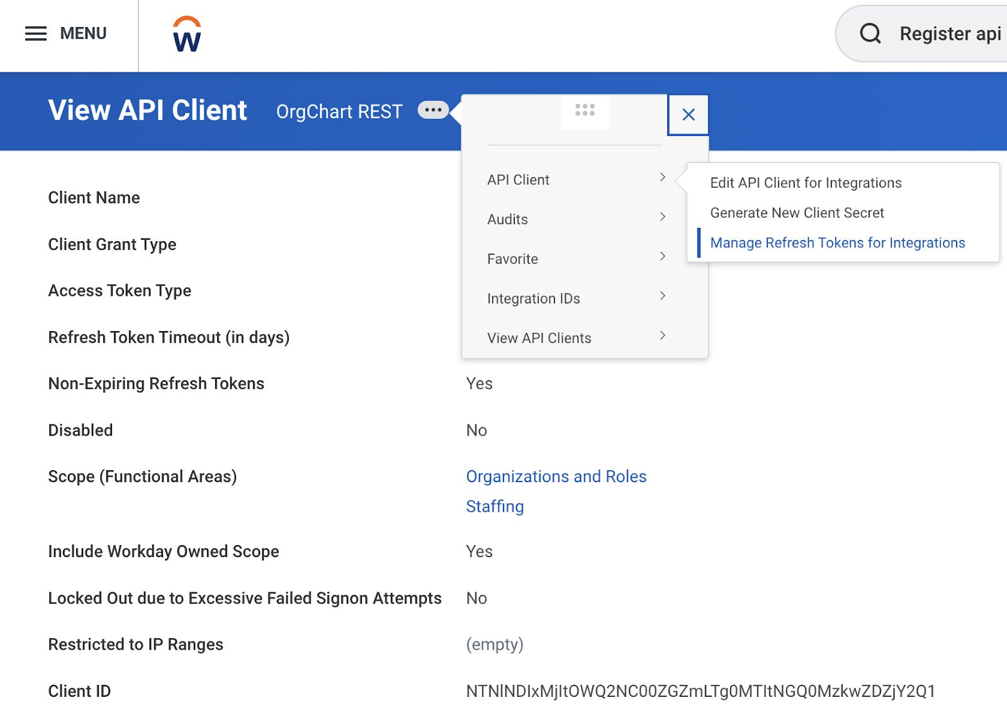Click the related actions ellipsis button
The width and height of the screenshot is (1007, 722).
433,110
